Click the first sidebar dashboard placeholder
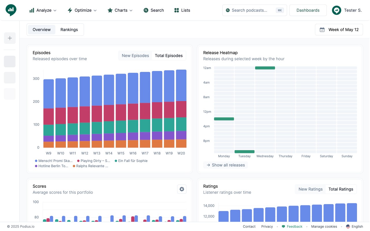The image size is (370, 231). click(x=10, y=62)
